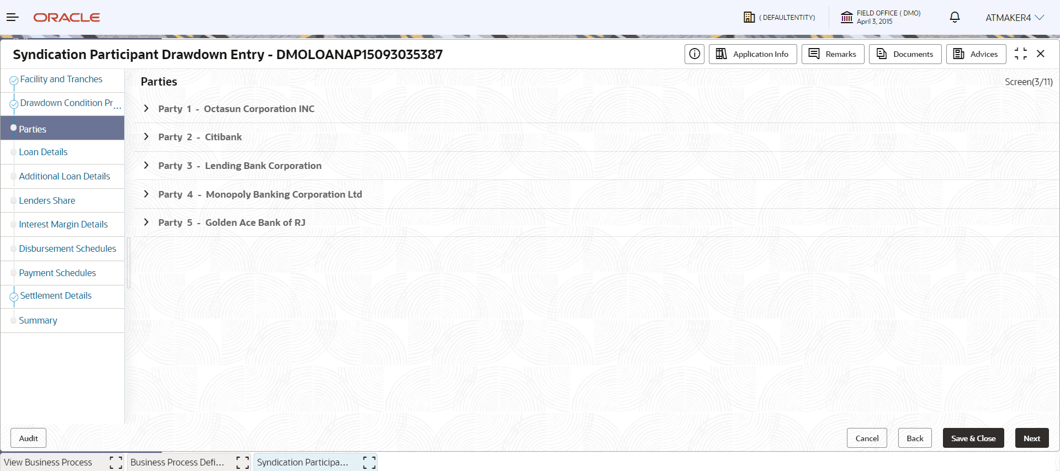Open the Documents panel

(x=905, y=54)
